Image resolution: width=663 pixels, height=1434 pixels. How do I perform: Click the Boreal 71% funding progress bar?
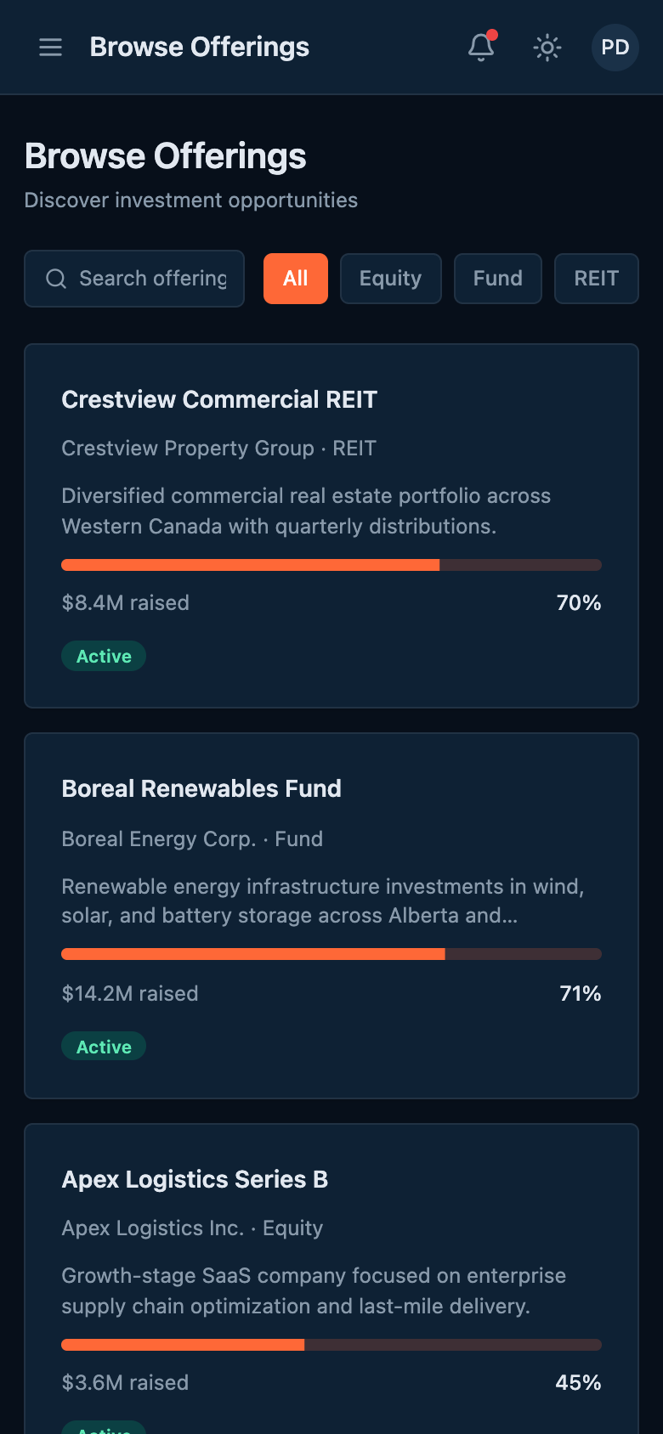pyautogui.click(x=331, y=954)
